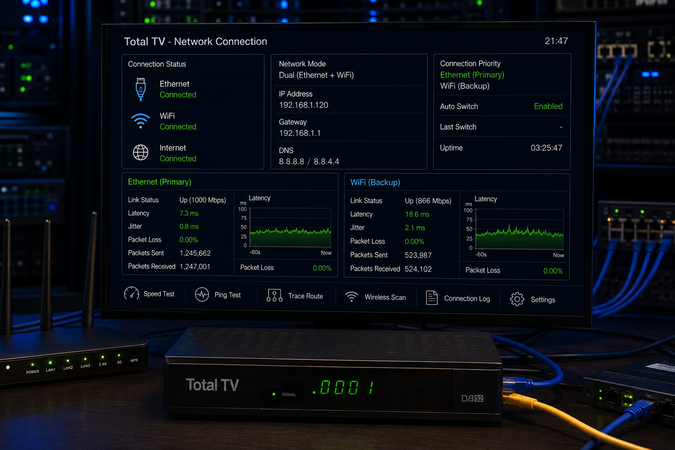Image resolution: width=675 pixels, height=450 pixels.
Task: Run a Wireless Scan
Action: coord(385,298)
